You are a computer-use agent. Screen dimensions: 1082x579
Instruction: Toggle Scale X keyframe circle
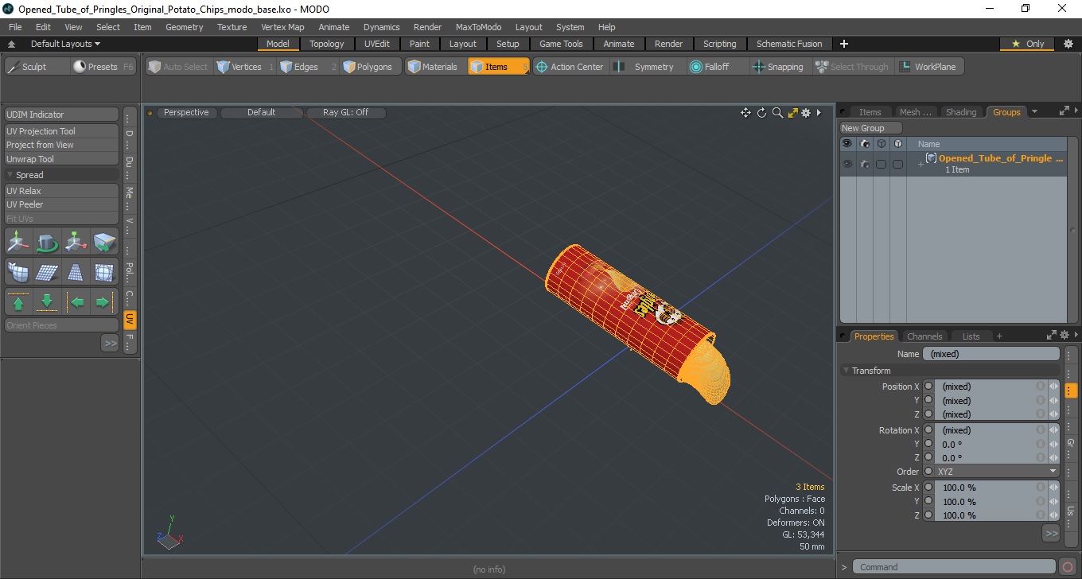coord(928,488)
